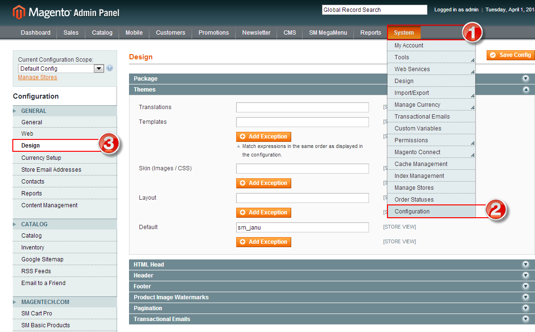The image size is (535, 332).
Task: Expand the Package section arrow
Action: click(526, 78)
